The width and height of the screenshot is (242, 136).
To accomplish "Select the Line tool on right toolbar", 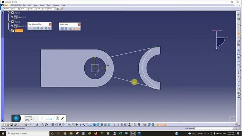I will pyautogui.click(x=239, y=69).
